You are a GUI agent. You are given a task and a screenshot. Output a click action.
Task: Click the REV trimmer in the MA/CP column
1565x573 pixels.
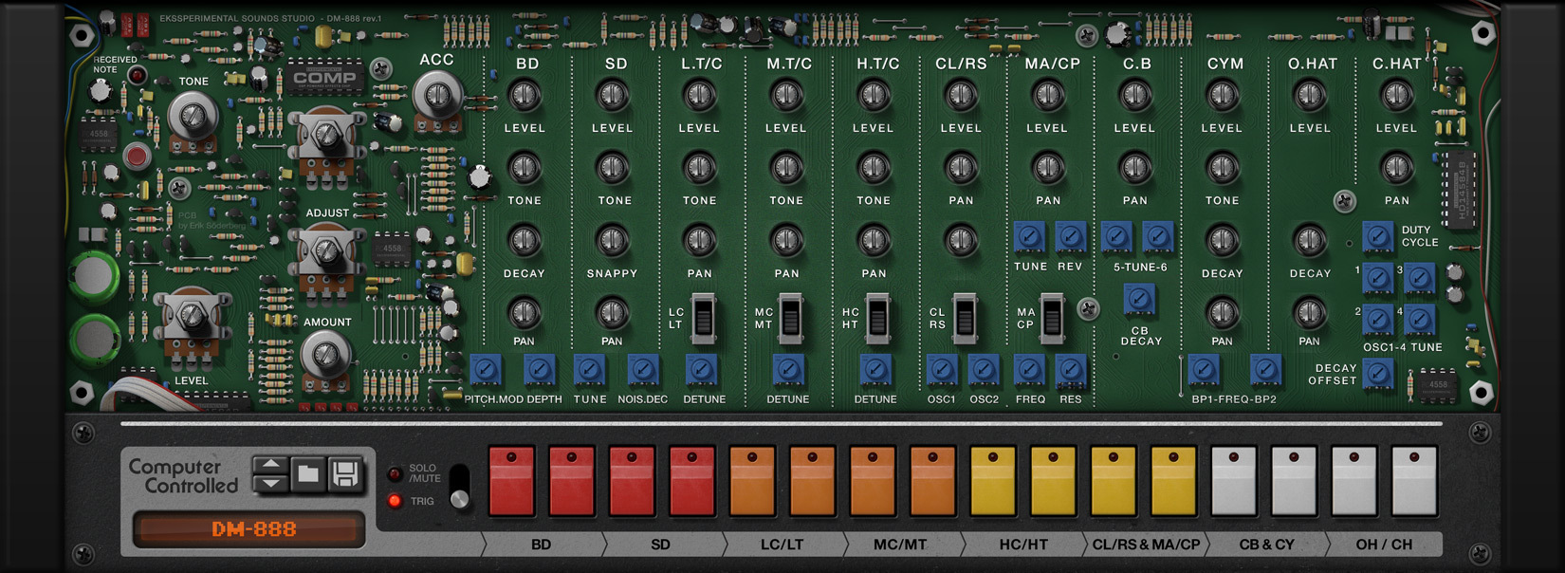tap(1071, 237)
